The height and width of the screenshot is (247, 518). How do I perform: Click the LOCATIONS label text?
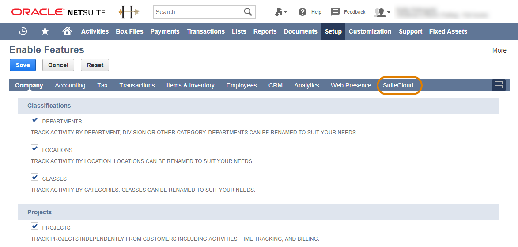[x=57, y=150]
